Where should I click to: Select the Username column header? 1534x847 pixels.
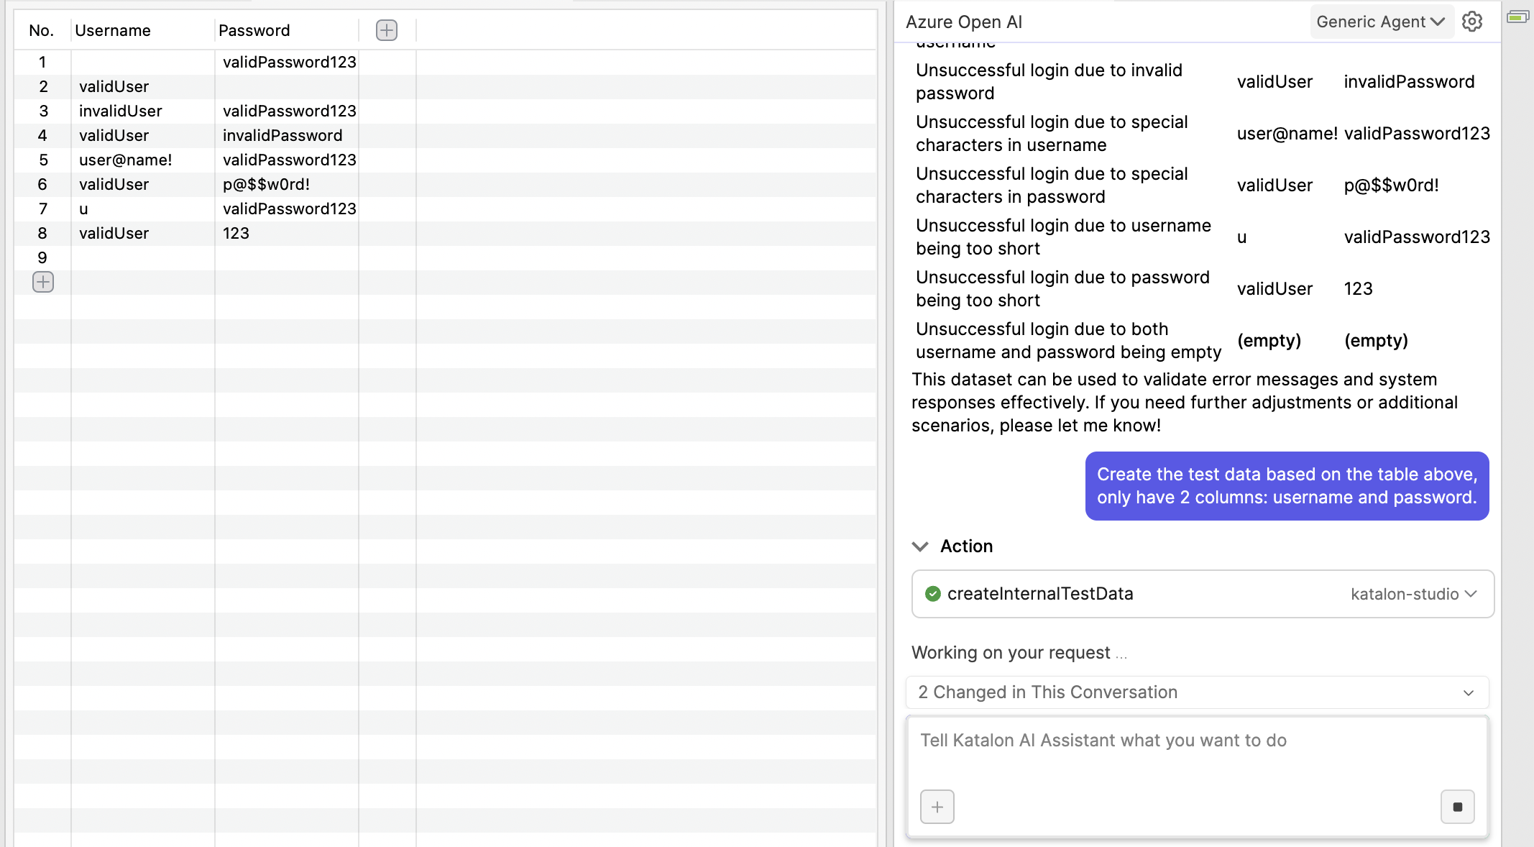click(113, 30)
